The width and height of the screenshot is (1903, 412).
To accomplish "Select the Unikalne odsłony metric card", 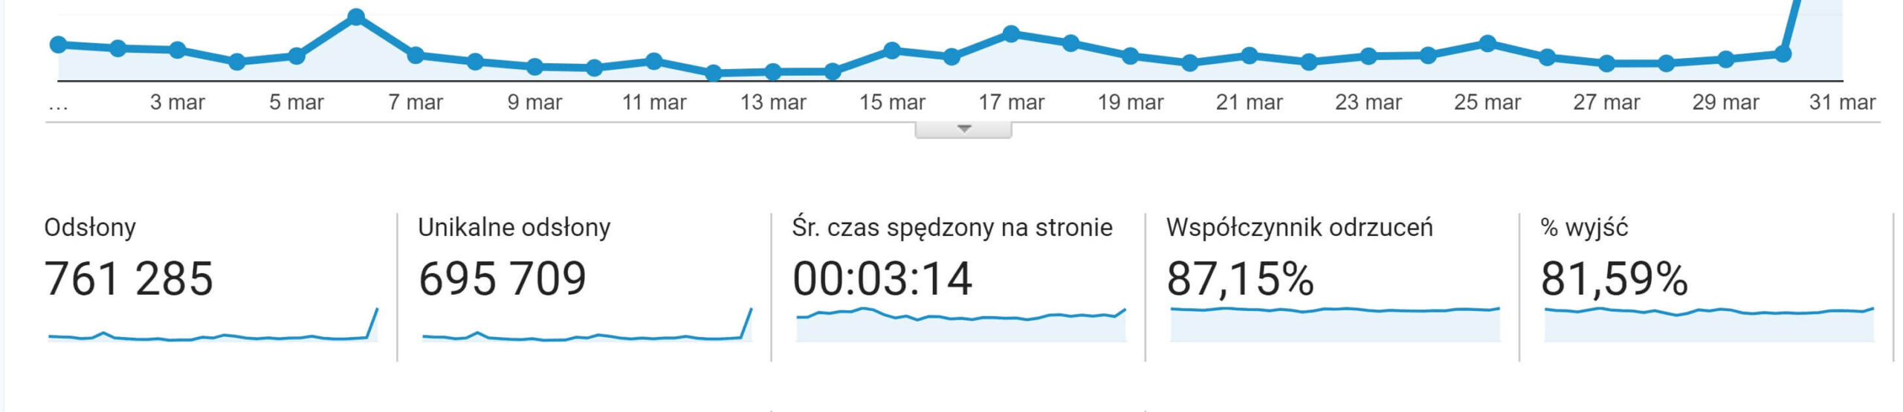I will point(585,287).
